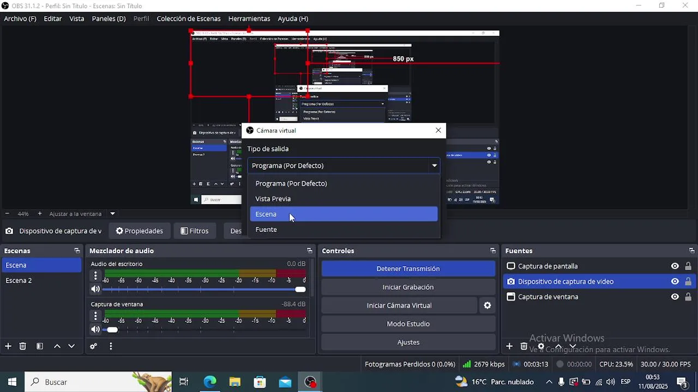This screenshot has height=392, width=698.
Task: Pop out the Controles dock
Action: (493, 251)
